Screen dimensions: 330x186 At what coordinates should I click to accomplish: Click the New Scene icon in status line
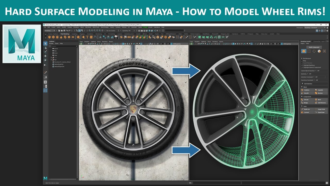pyautogui.click(x=59, y=30)
